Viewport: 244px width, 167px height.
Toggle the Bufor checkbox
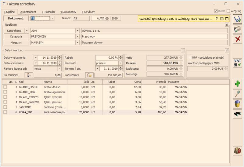pyautogui.click(x=216, y=11)
